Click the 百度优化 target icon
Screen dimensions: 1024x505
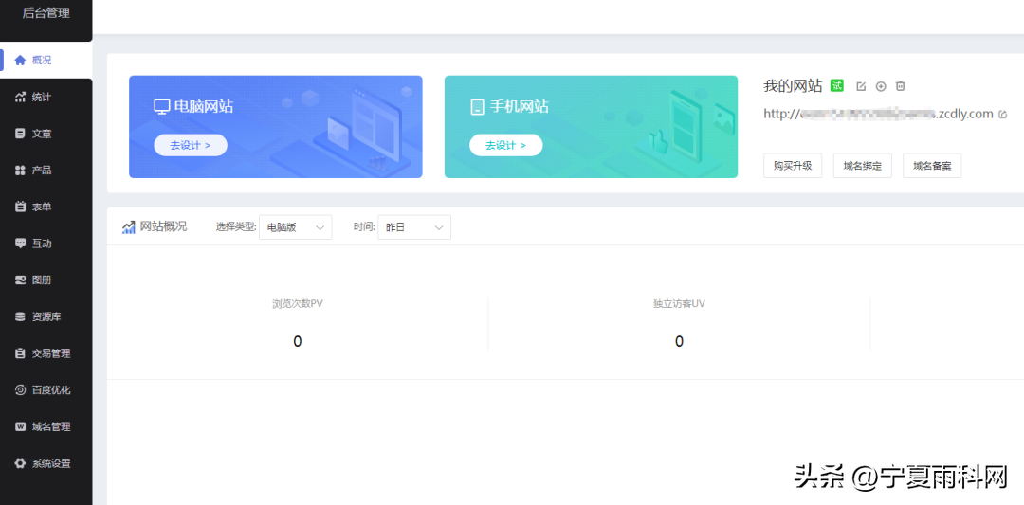[20, 390]
